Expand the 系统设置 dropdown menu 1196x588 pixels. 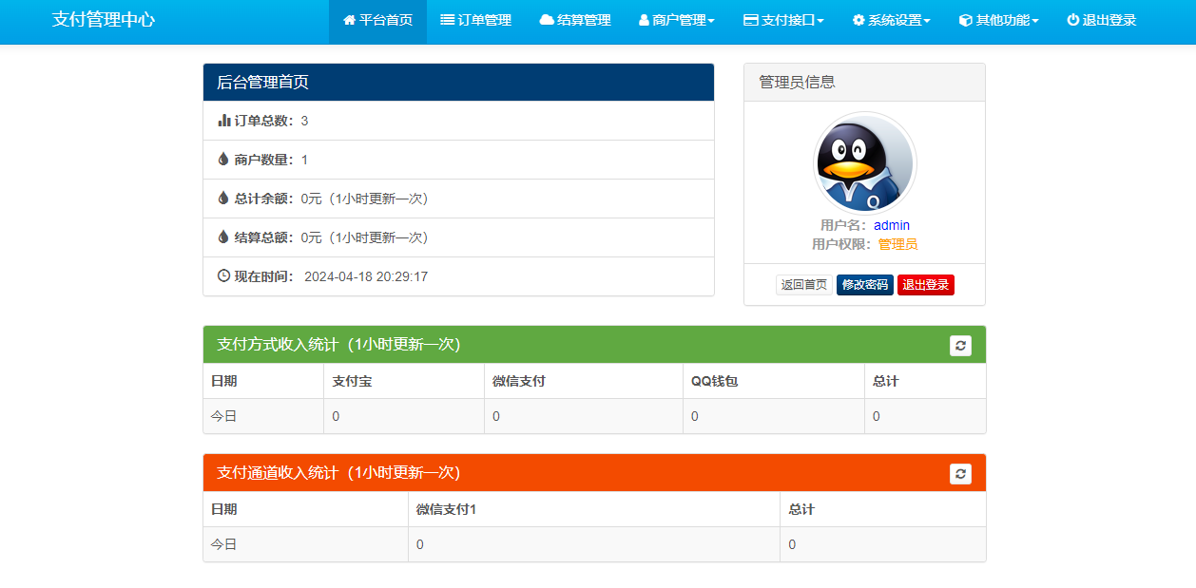point(891,20)
